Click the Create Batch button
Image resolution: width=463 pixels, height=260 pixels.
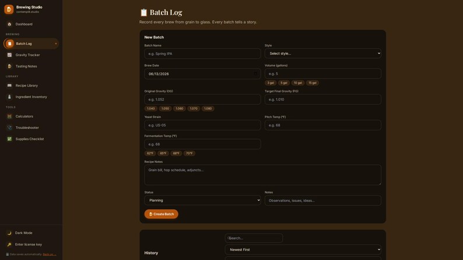coord(161,214)
